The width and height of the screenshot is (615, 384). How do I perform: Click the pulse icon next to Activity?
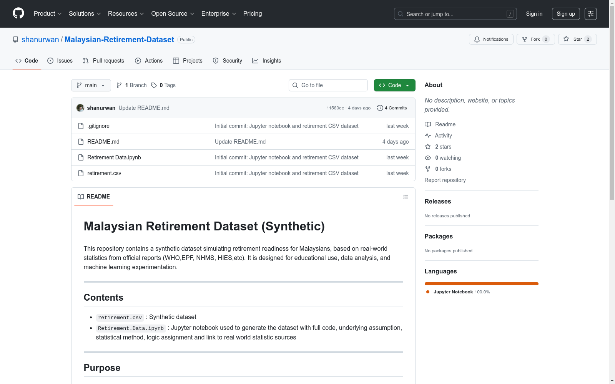click(x=428, y=136)
